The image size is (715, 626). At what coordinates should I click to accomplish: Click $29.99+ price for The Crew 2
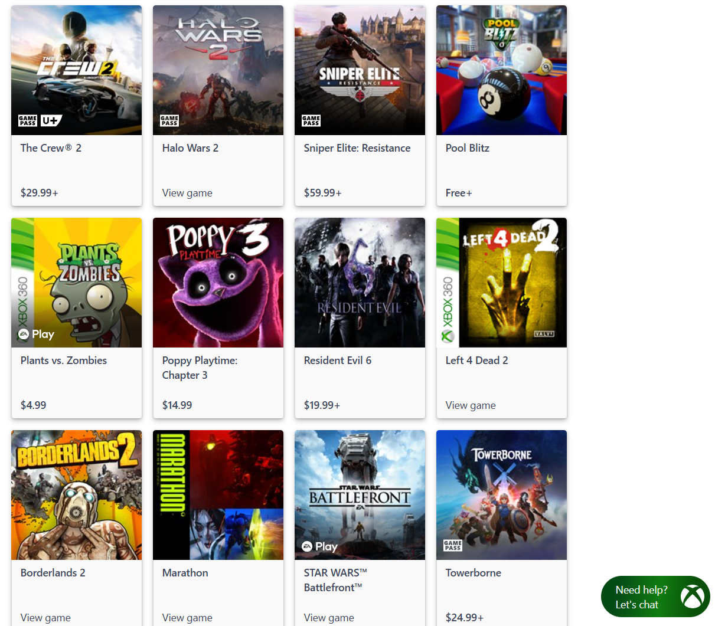tap(40, 193)
